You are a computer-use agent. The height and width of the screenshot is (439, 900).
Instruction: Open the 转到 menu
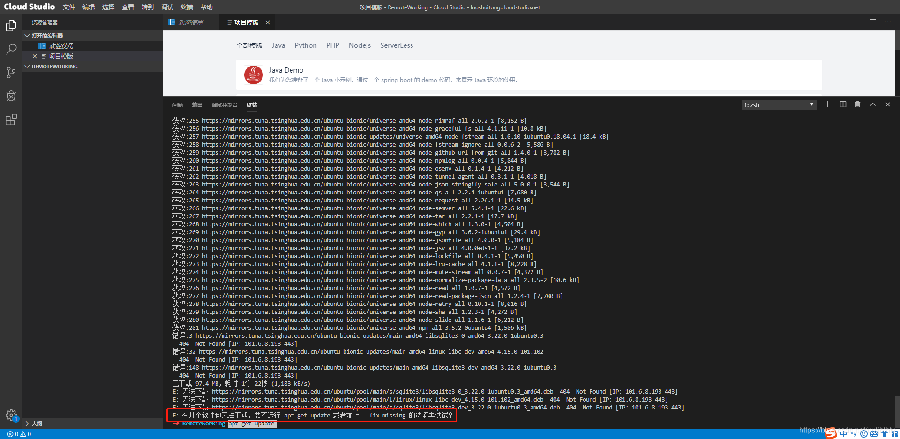(148, 7)
